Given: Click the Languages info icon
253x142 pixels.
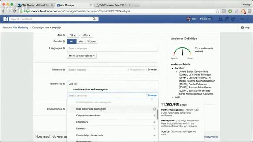Looking at the screenshot, I should pyautogui.click(x=64, y=48).
